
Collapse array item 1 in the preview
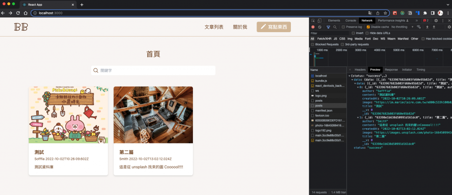pyautogui.click(x=358, y=118)
